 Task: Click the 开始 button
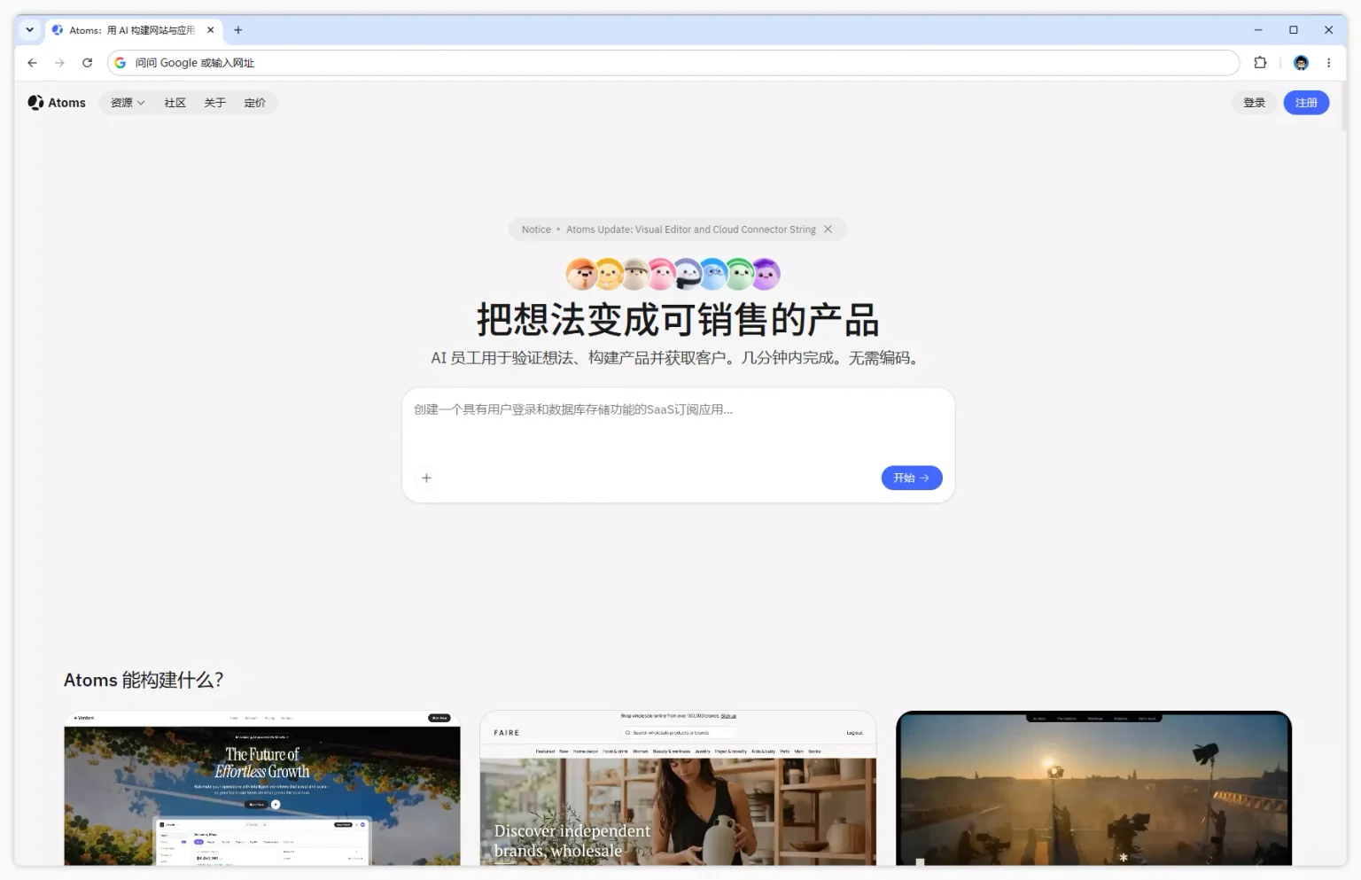click(912, 478)
